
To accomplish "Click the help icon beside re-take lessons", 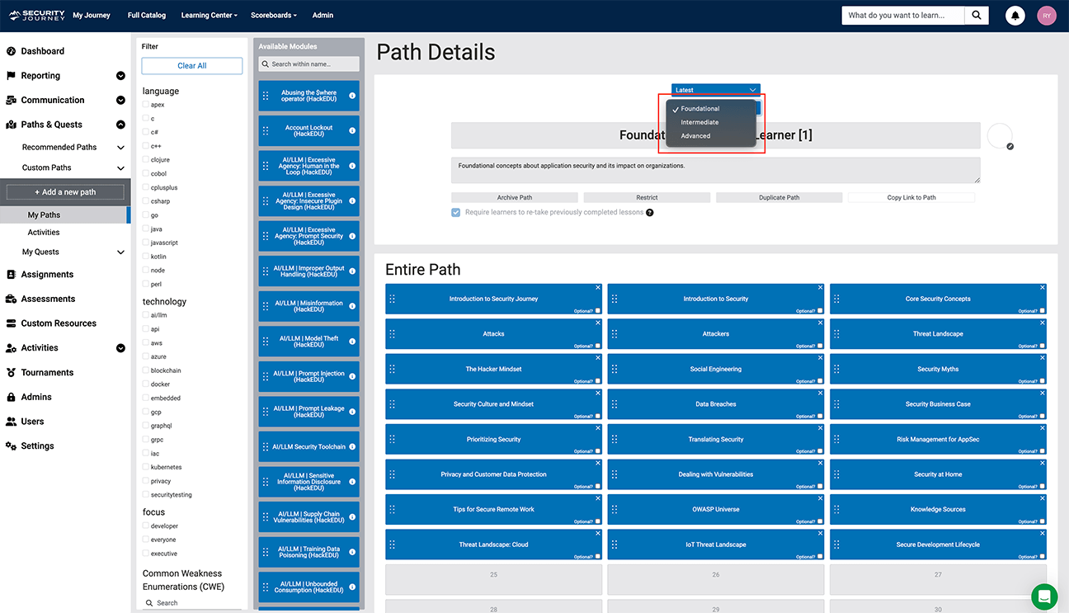I will (x=650, y=213).
